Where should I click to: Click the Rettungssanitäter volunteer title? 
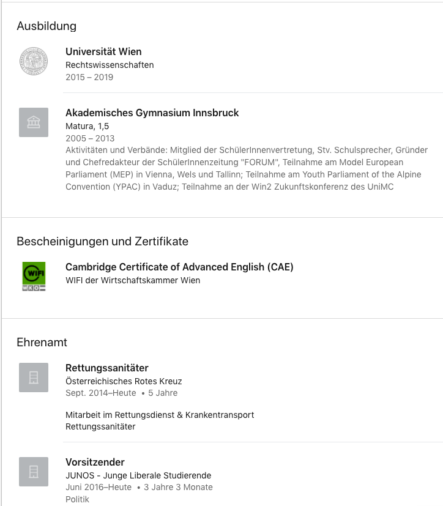(107, 368)
